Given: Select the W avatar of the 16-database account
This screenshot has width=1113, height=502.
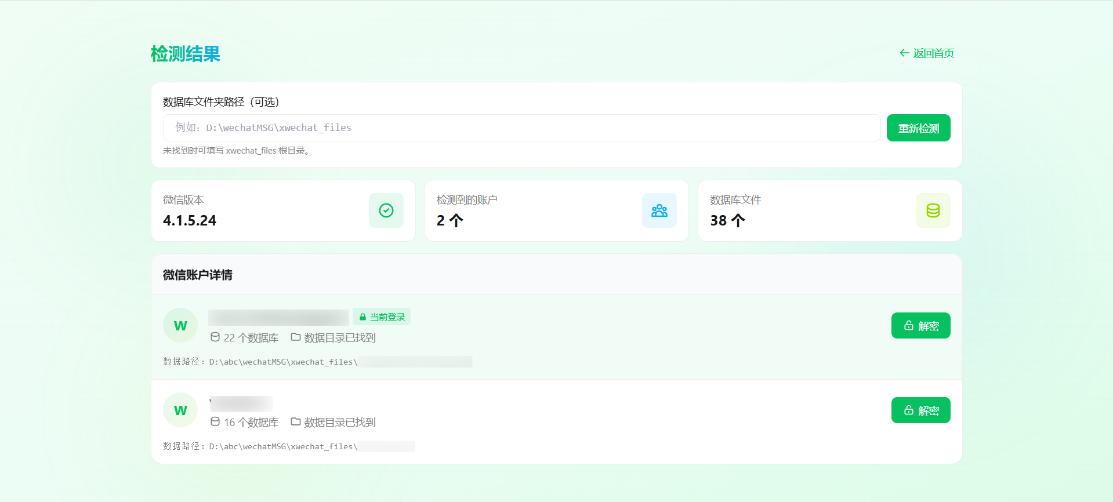Looking at the screenshot, I should (180, 410).
